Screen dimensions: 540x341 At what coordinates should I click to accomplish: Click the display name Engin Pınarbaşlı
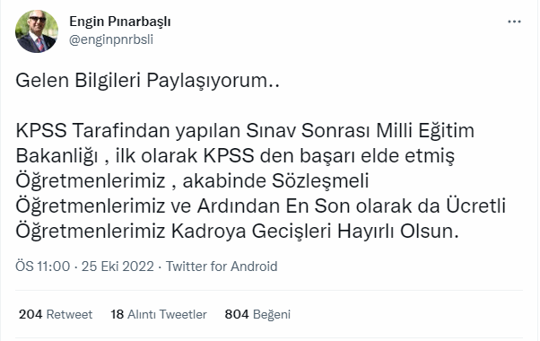(120, 22)
